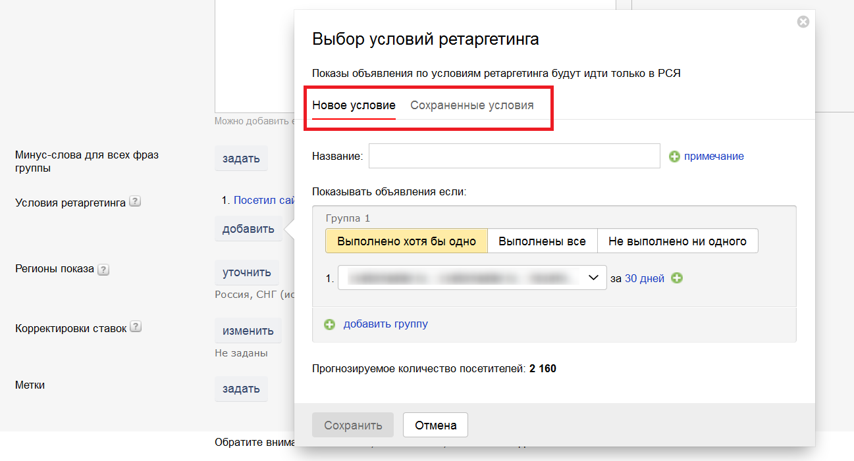Switch to the Сохраненные условия tab

[471, 105]
